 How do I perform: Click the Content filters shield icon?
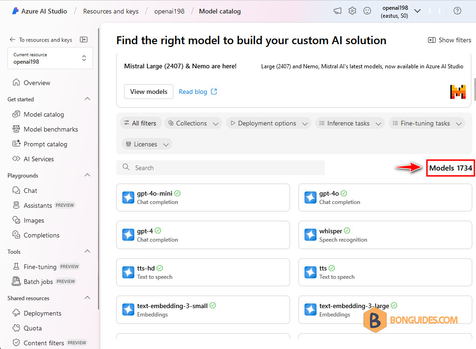(x=16, y=342)
